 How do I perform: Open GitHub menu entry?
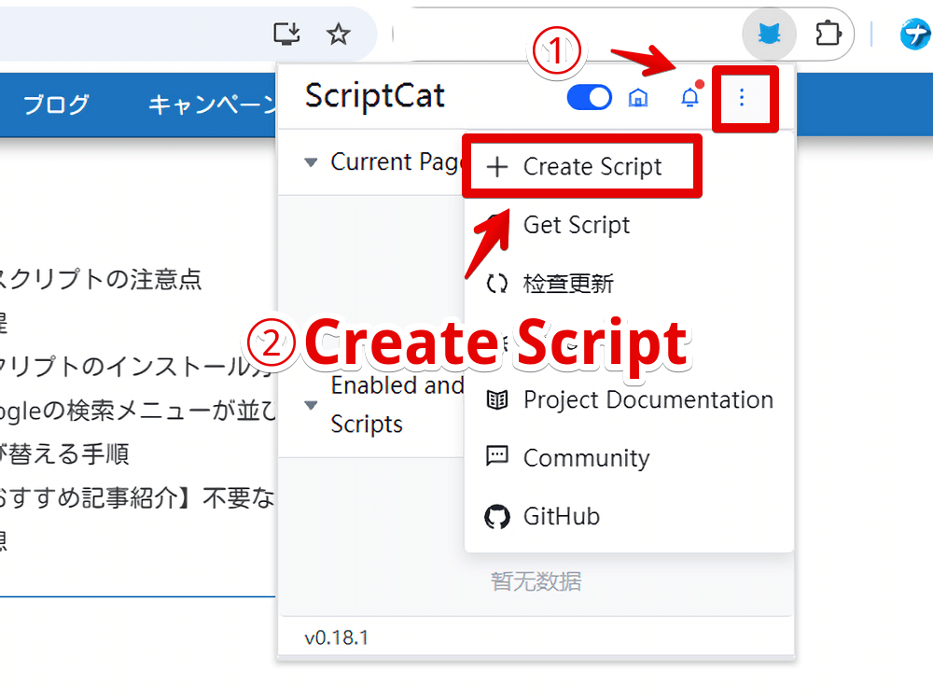(x=628, y=517)
